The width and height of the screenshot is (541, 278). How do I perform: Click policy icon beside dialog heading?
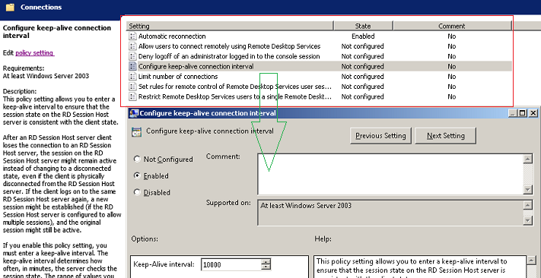pos(137,132)
